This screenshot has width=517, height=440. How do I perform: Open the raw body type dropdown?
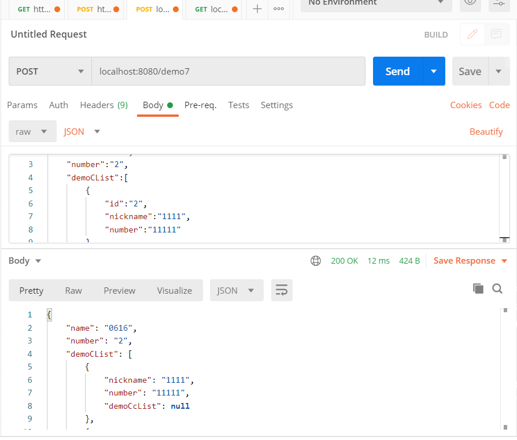coord(32,131)
